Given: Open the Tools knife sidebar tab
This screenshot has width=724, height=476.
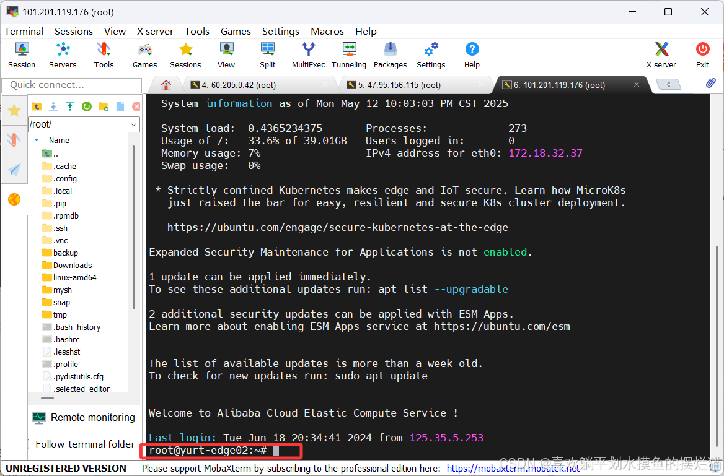Looking at the screenshot, I should 14,139.
